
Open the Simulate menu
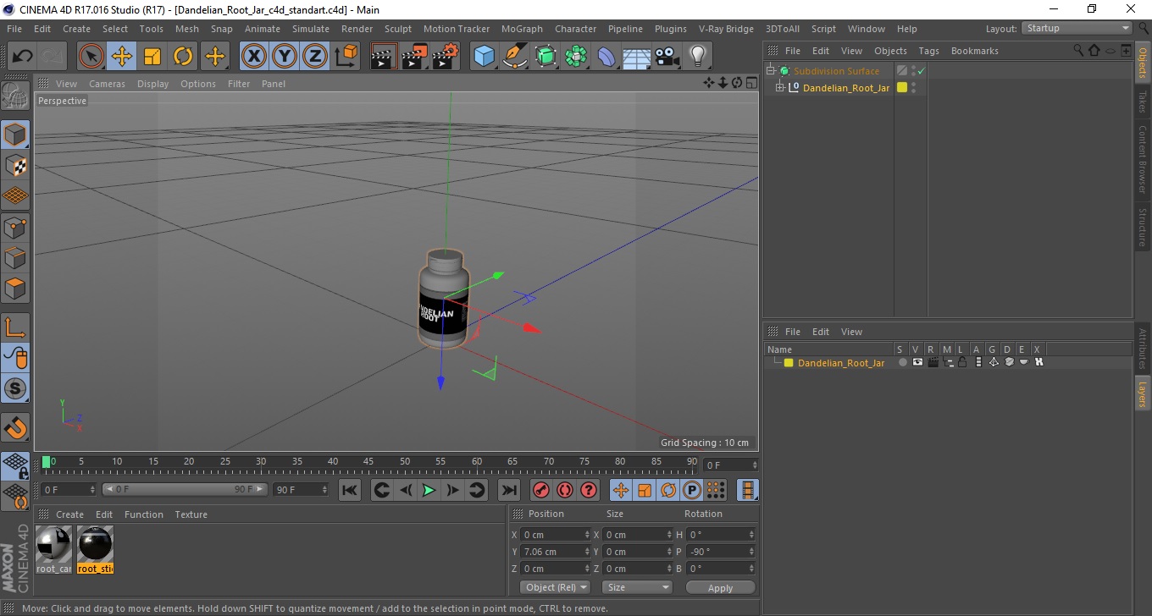coord(311,29)
